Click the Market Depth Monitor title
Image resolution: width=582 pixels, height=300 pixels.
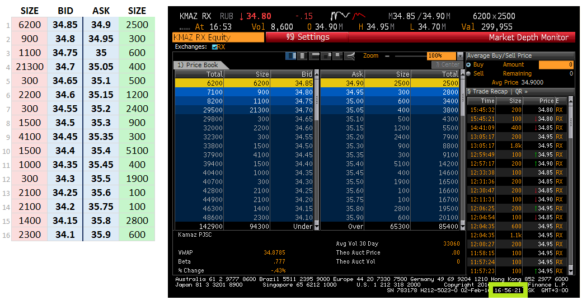528,37
